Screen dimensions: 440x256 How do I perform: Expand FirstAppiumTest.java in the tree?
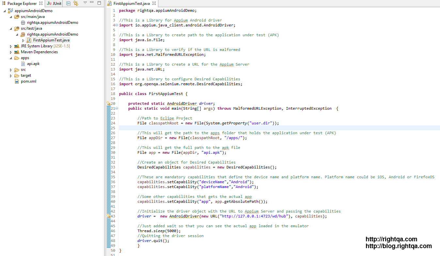pyautogui.click(x=23, y=40)
